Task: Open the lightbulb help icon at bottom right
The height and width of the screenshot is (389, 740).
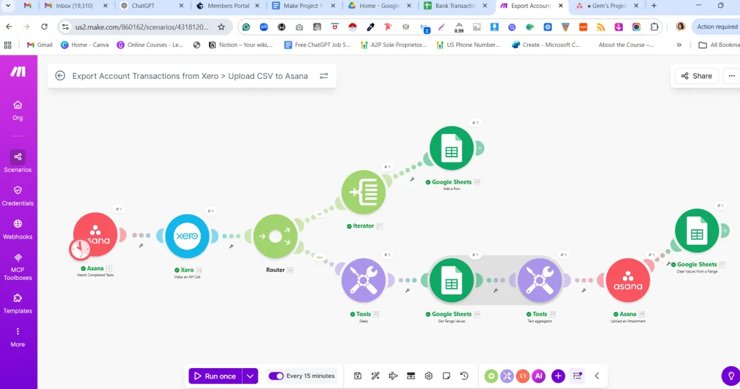Action: click(x=730, y=375)
